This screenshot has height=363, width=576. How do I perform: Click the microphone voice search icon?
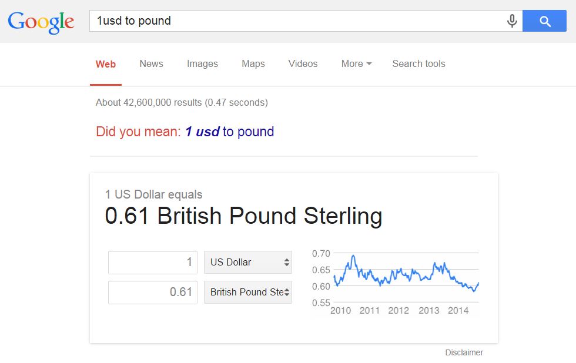point(512,21)
